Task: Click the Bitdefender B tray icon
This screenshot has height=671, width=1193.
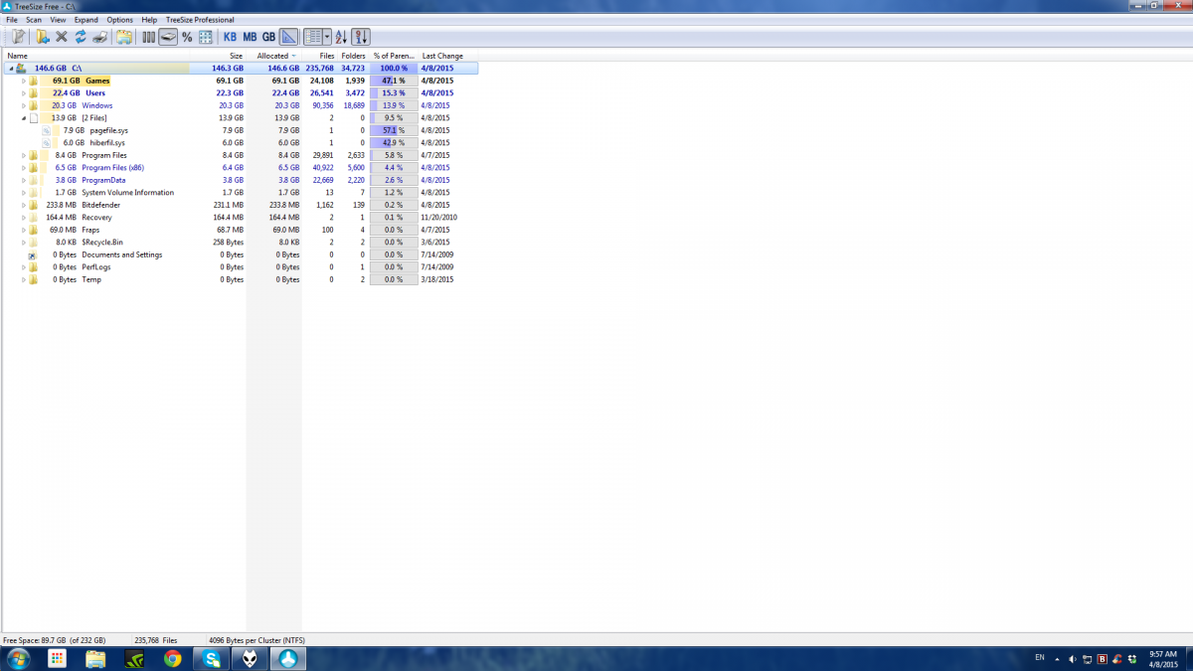Action: 1102,658
